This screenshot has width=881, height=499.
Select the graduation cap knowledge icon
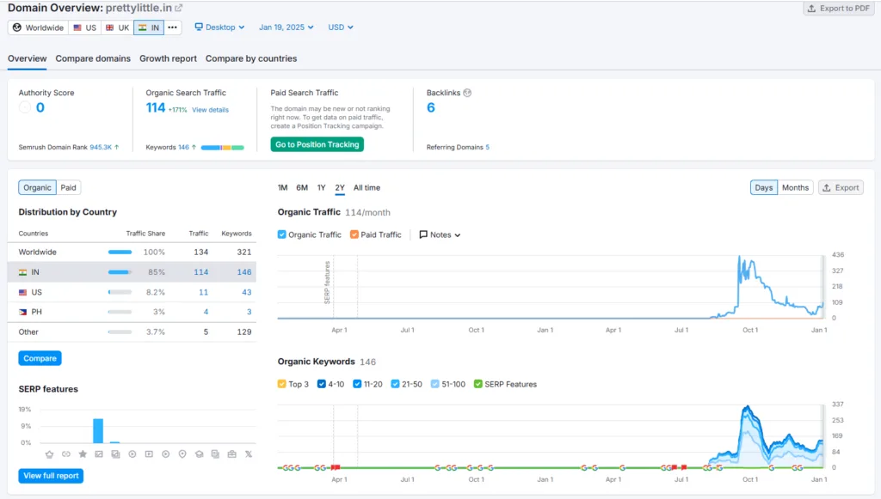[199, 454]
